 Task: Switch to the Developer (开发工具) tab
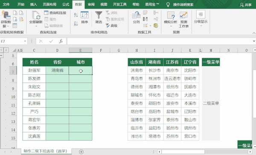tap(120, 4)
